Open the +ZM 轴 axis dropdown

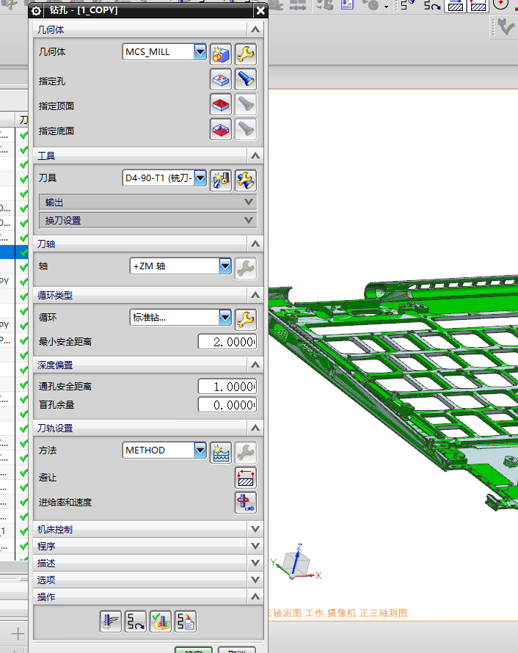[x=225, y=266]
